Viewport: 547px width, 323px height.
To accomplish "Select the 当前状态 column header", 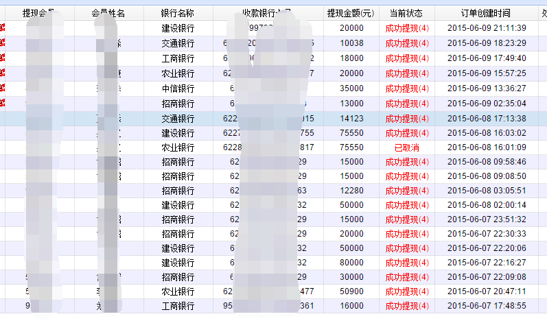I will click(406, 13).
